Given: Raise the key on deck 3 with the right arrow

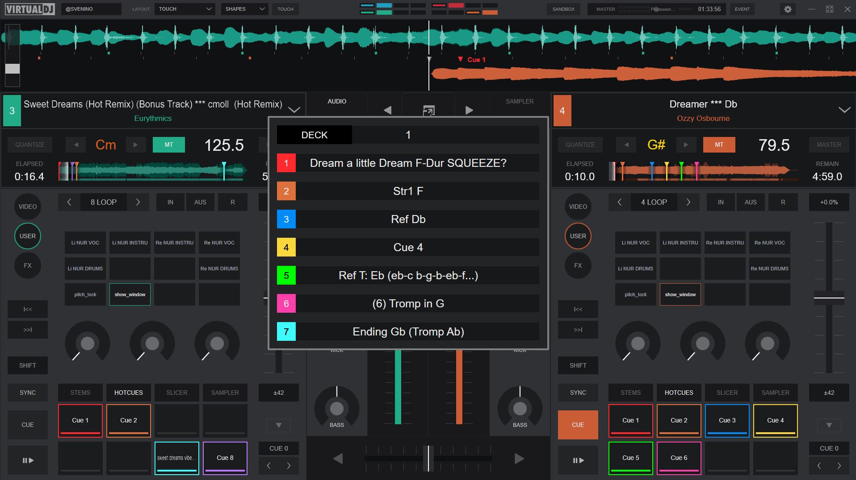Looking at the screenshot, I should pos(135,145).
